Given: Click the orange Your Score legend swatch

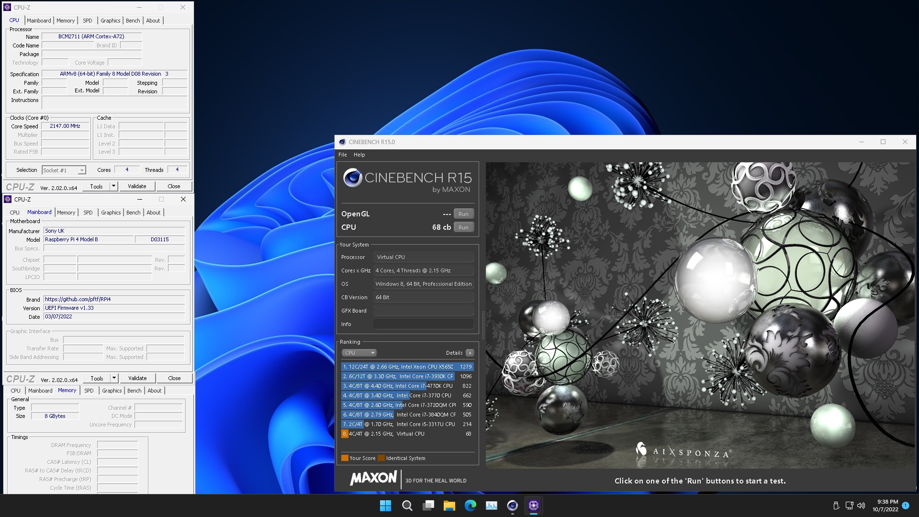Looking at the screenshot, I should [345, 458].
